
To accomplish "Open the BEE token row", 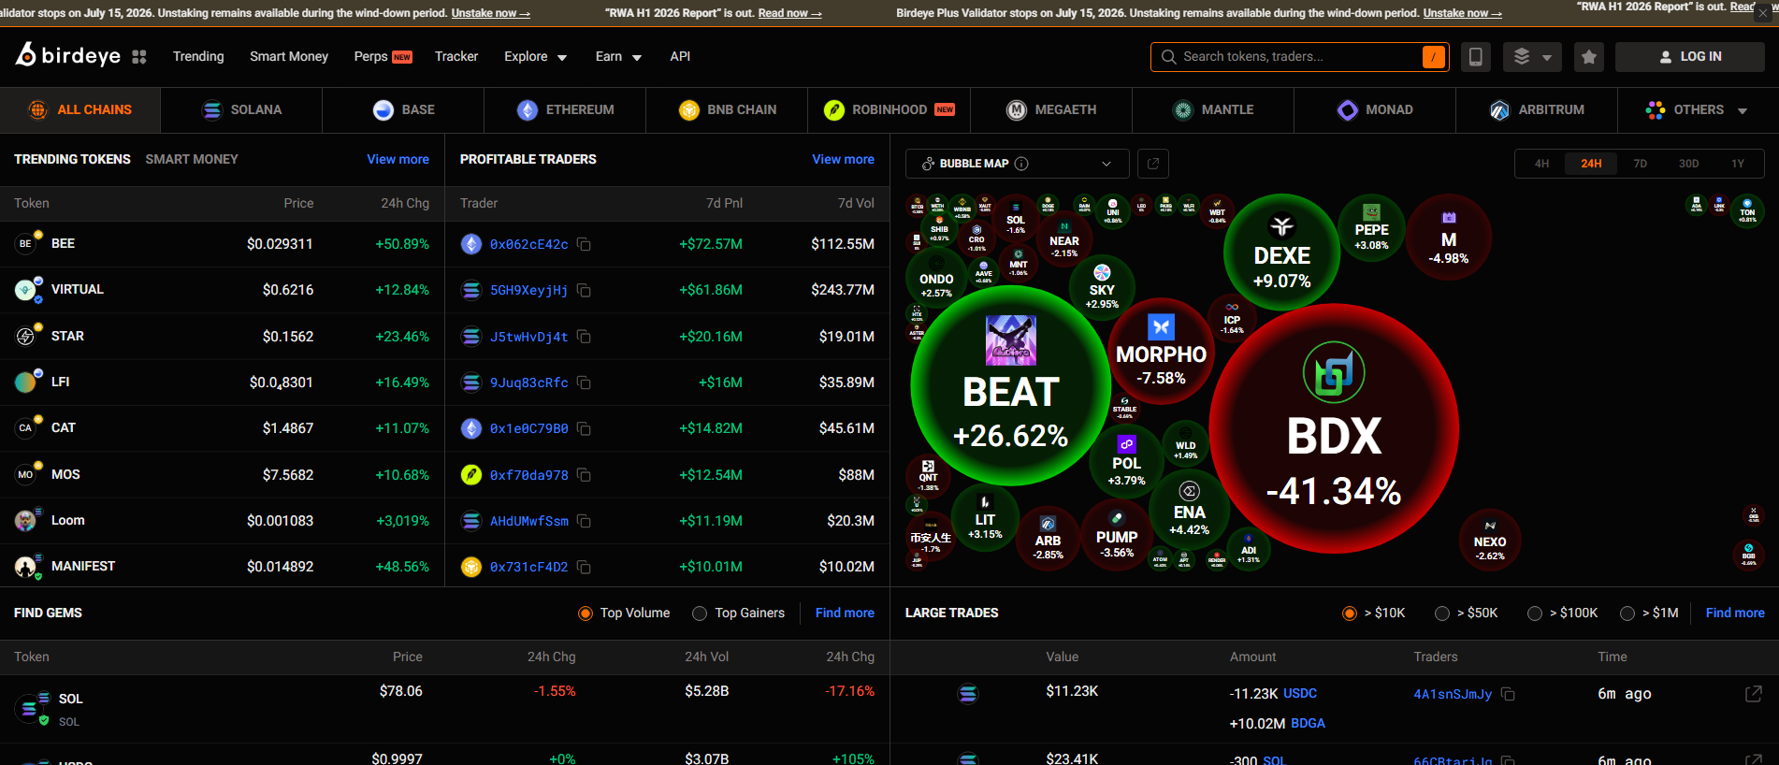I will [223, 244].
